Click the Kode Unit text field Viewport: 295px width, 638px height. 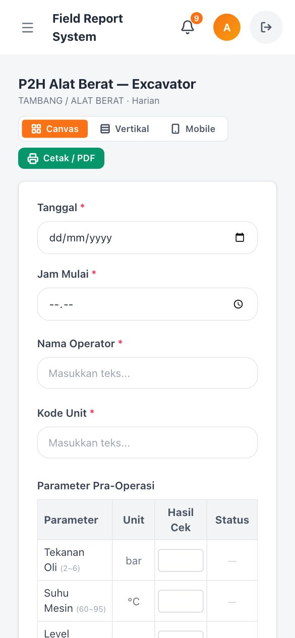click(147, 442)
